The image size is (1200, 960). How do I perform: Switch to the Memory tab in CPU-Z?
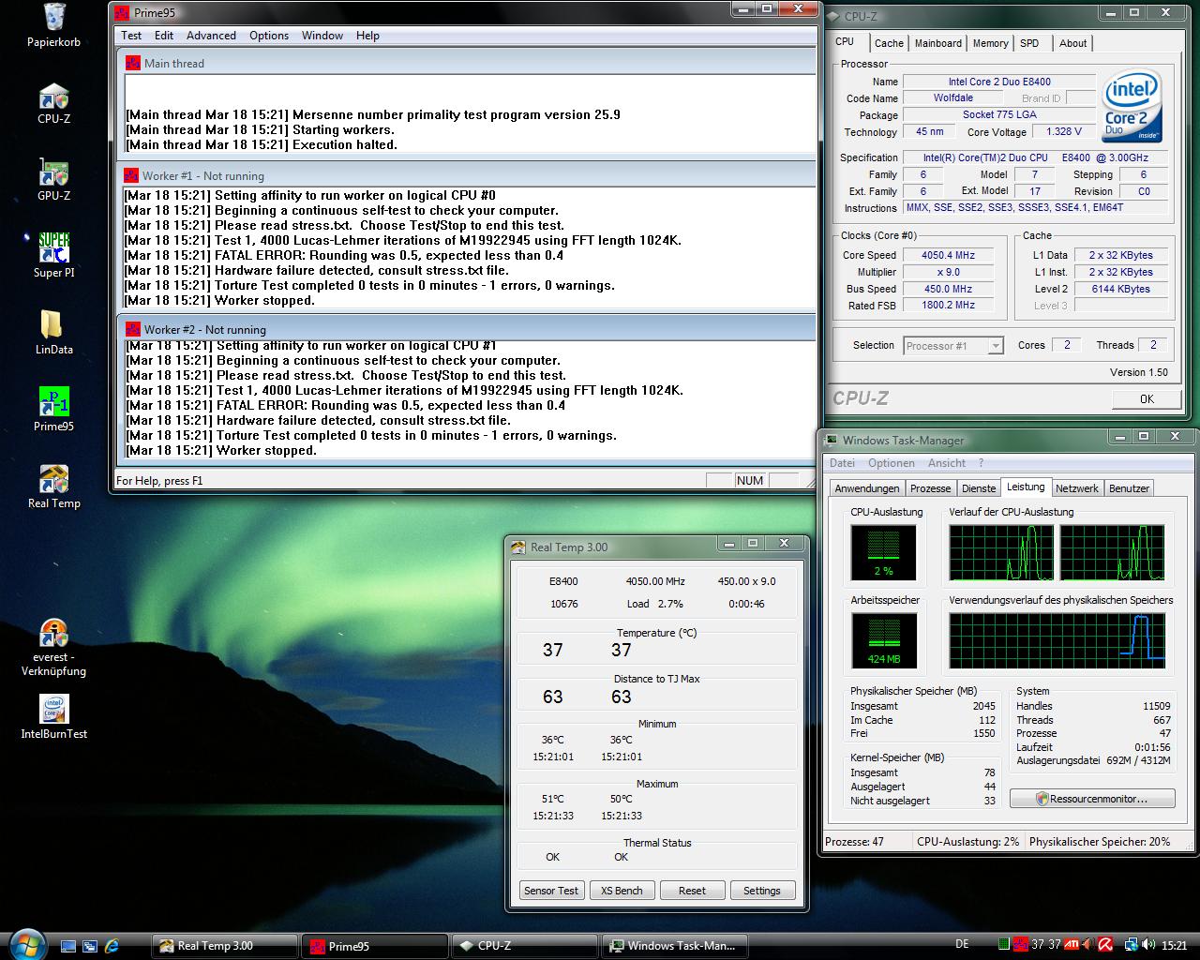click(990, 43)
